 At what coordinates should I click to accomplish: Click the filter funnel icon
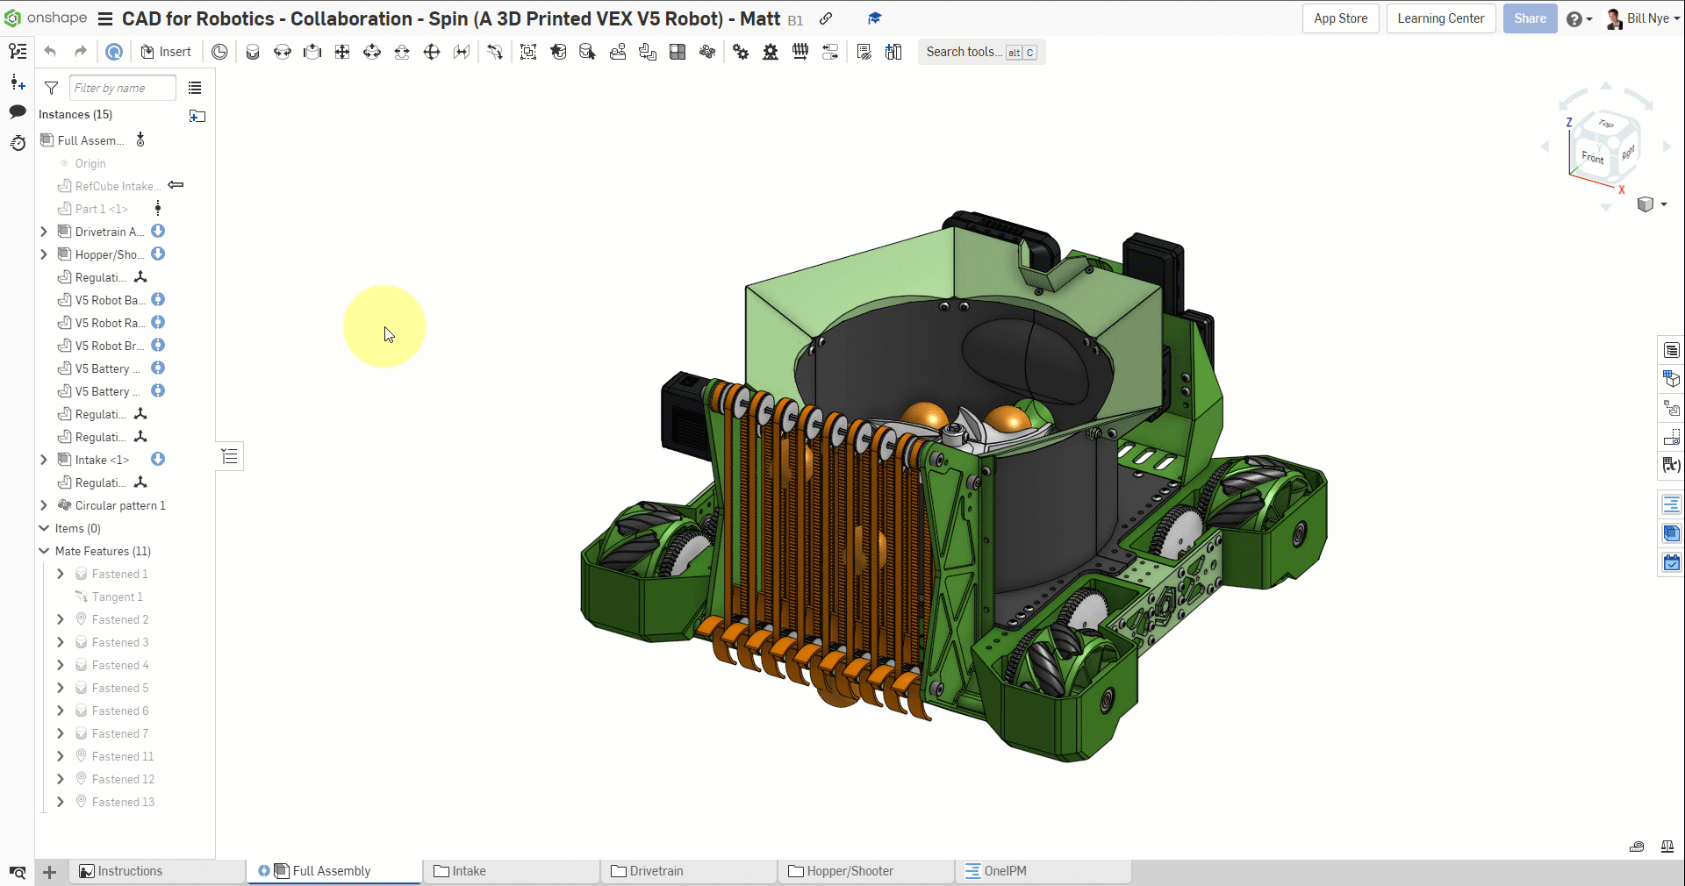click(52, 88)
